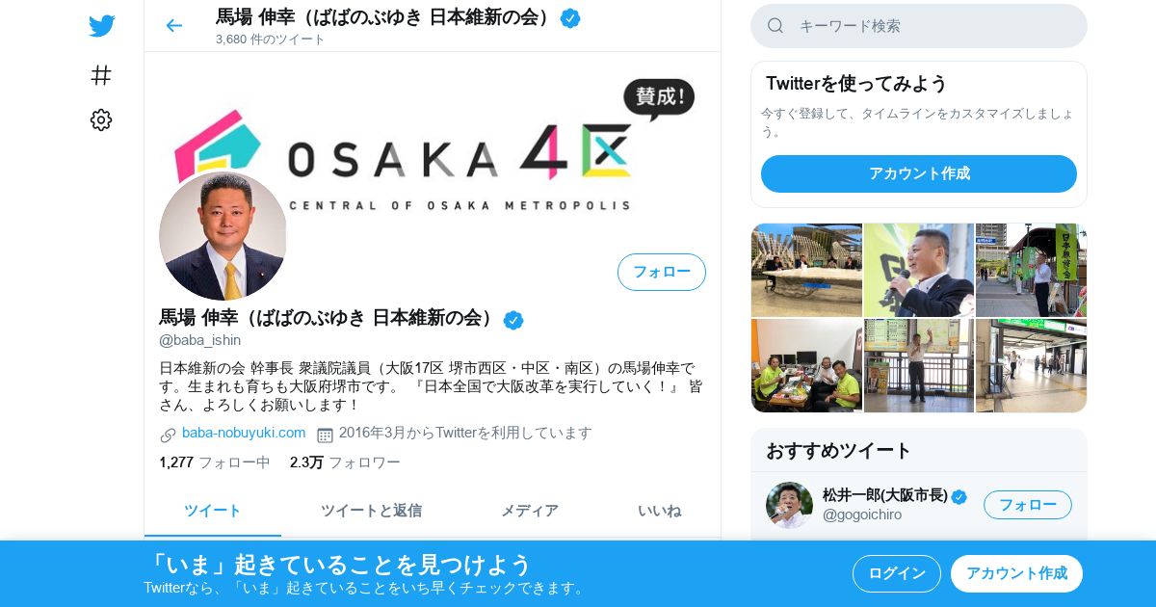The width and height of the screenshot is (1156, 607).
Task: Click the magnifier icon in search box
Action: [775, 26]
